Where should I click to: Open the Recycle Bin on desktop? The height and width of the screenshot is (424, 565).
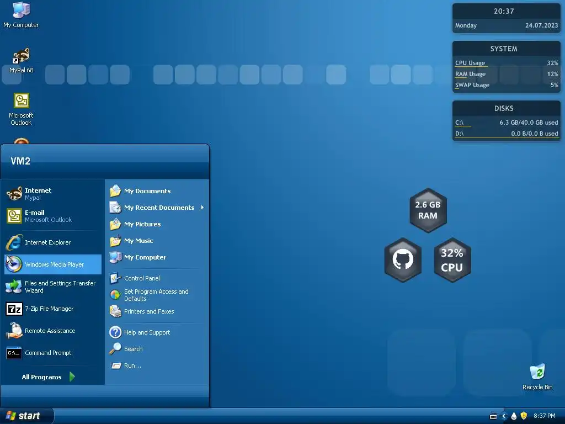coord(537,377)
